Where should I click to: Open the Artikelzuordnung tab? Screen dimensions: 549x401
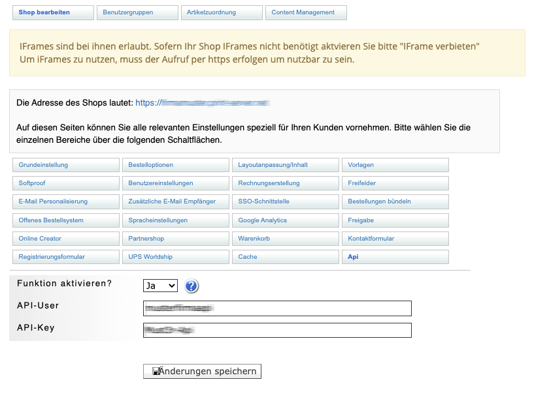[x=222, y=12]
